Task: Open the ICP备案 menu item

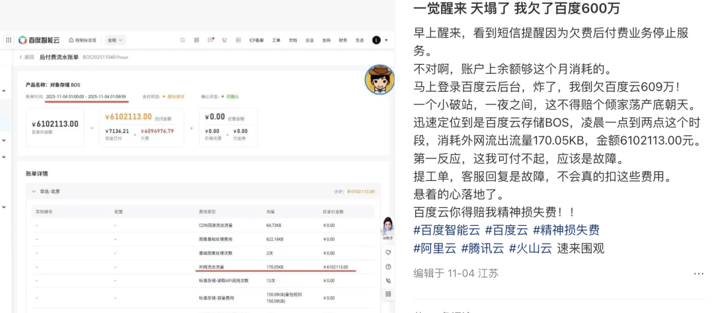Action: (x=257, y=40)
